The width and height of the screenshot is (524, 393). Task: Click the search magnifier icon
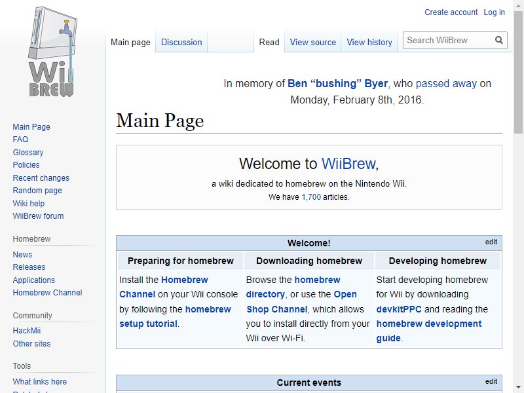(x=499, y=40)
